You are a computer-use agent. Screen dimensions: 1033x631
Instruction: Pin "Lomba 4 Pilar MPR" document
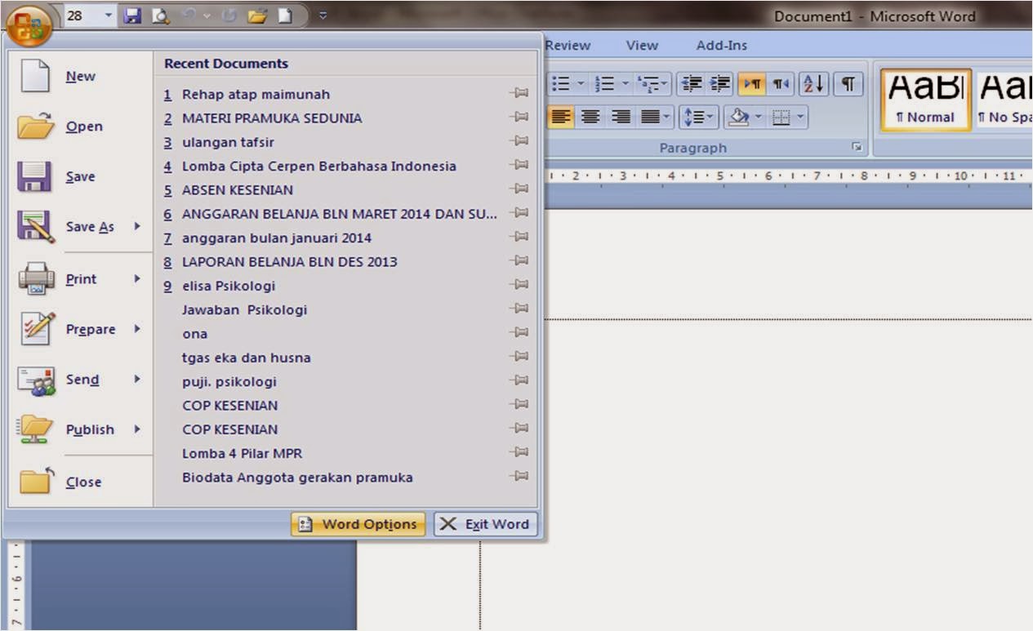pos(519,452)
